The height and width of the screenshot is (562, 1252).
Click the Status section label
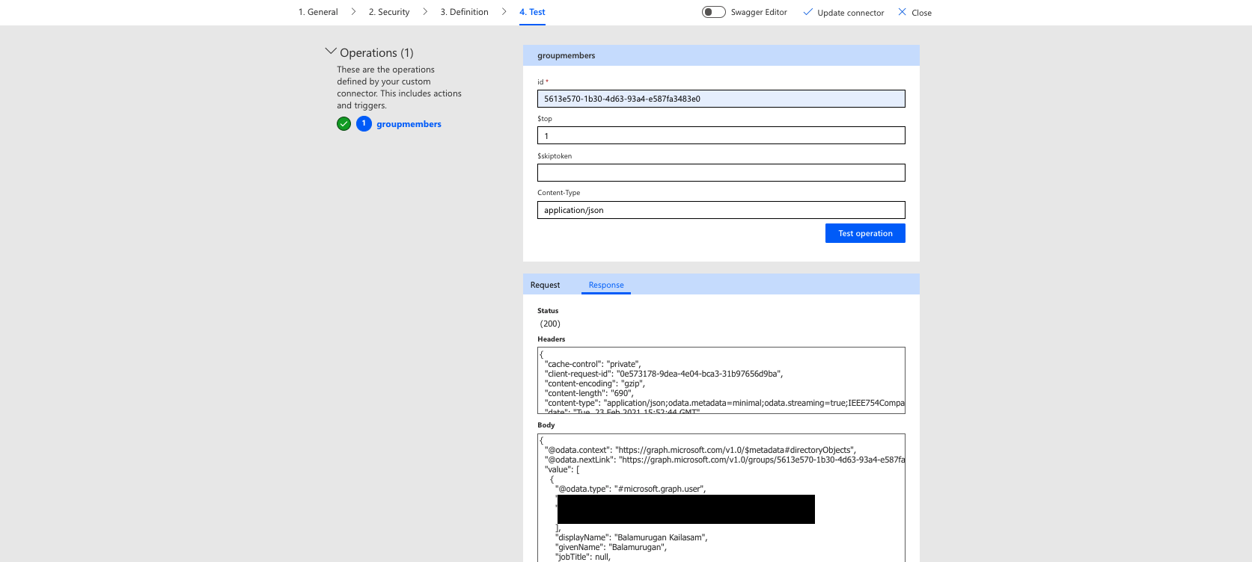[x=548, y=311]
